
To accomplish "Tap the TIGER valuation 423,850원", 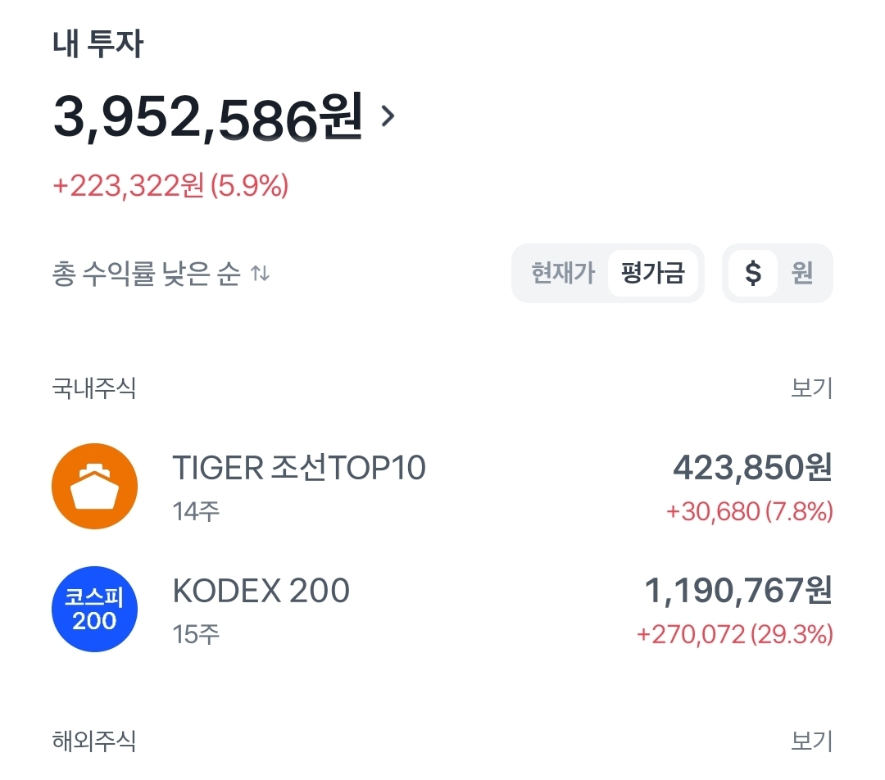I will [752, 468].
